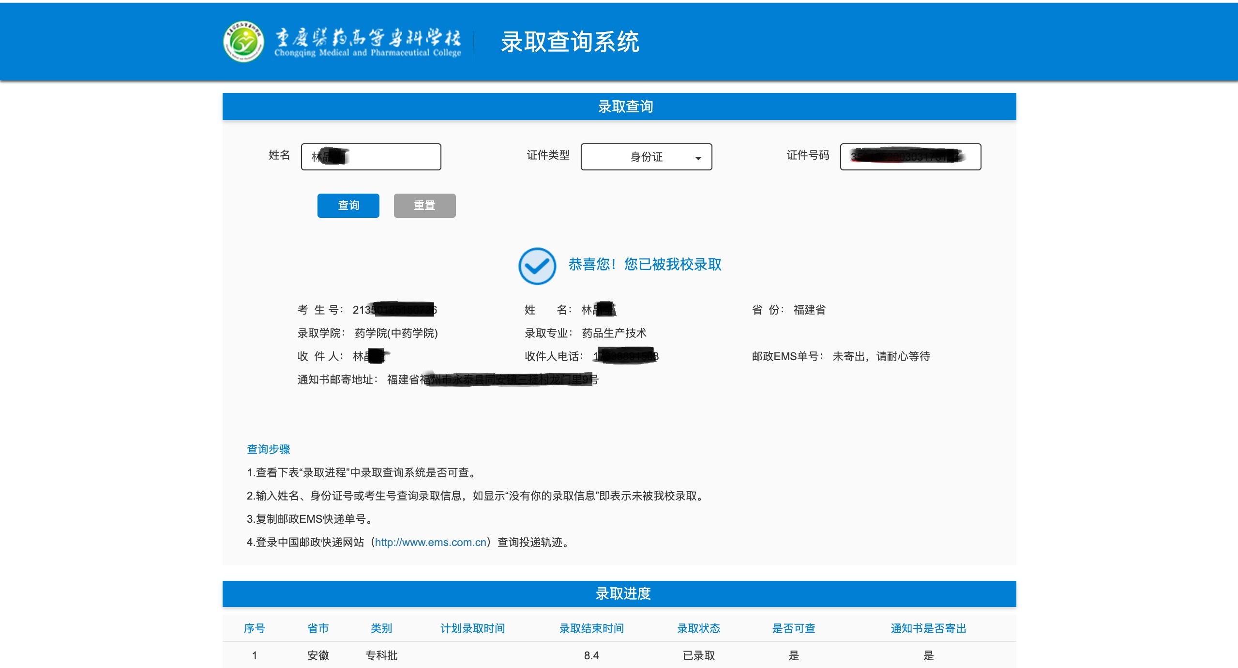Open the 证件类型 dropdown showing 身份证
1238x668 pixels.
646,157
